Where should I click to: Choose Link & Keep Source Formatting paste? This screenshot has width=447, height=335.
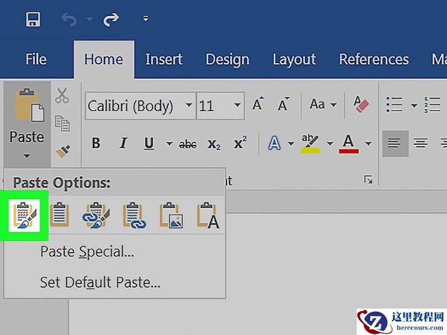pos(96,216)
